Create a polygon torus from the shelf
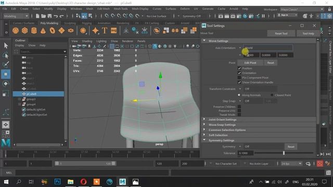The image size is (333, 187). (x=52, y=31)
